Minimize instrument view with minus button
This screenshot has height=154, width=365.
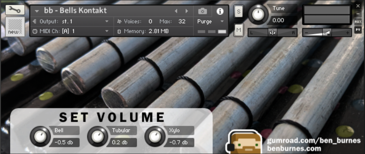[x=358, y=14]
